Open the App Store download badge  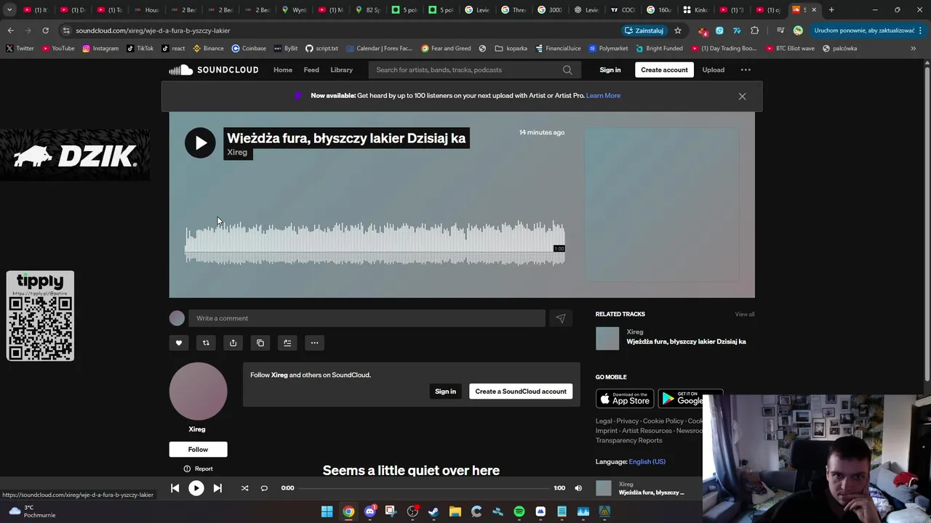click(x=625, y=399)
